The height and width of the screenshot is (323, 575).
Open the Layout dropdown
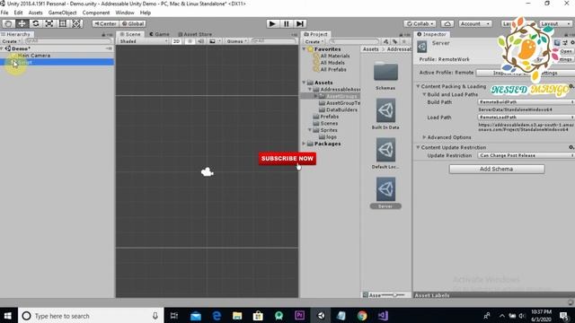coord(555,23)
